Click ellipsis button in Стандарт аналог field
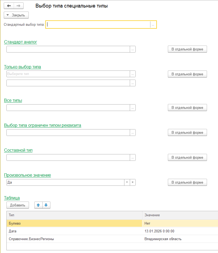Image resolution: width=218 pixels, height=253 pixels. 133,49
